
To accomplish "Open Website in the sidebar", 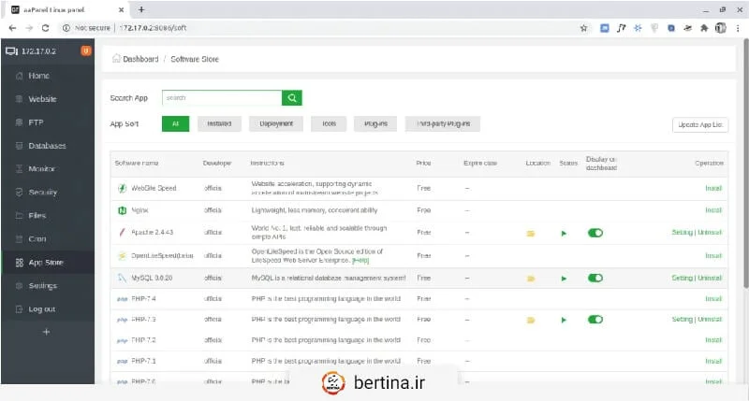I will [48, 99].
